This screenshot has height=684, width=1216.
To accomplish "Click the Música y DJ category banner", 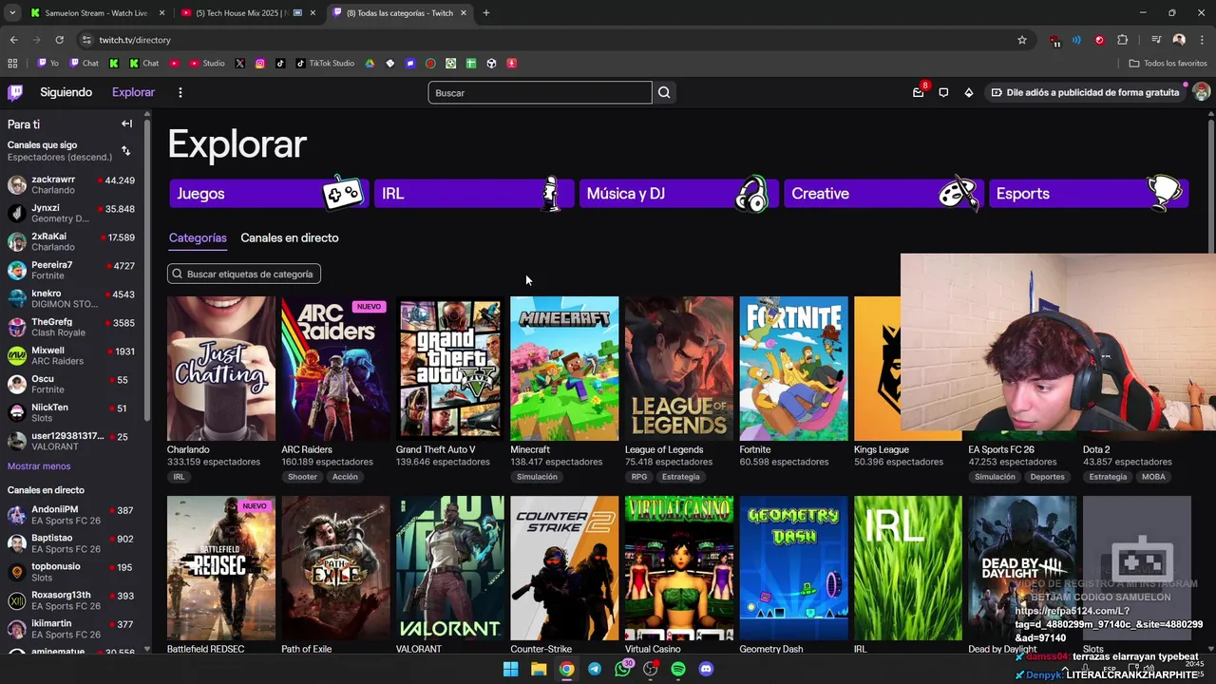I will coord(678,193).
